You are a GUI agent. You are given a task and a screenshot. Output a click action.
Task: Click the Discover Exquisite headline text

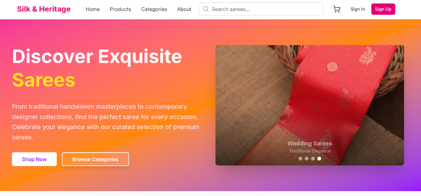point(97,56)
